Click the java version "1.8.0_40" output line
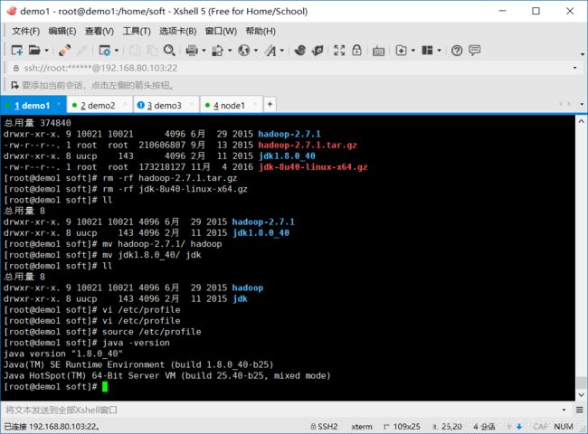 (63, 354)
